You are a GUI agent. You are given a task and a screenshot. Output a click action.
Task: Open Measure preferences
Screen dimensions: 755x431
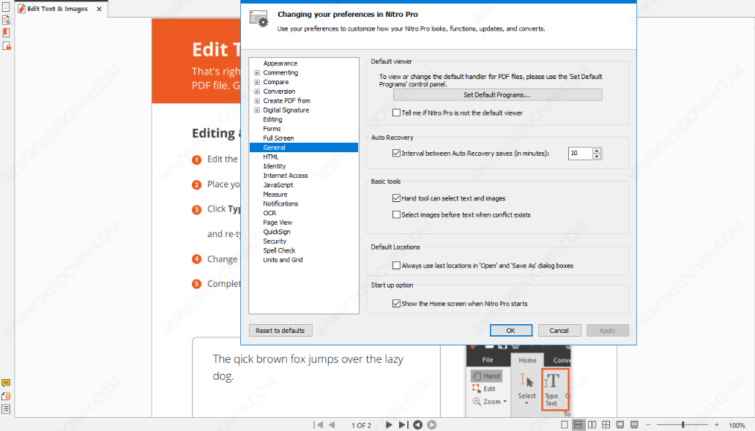275,195
